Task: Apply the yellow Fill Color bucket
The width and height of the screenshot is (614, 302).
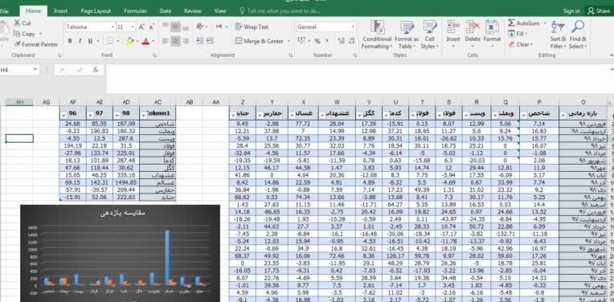Action: tap(130, 41)
